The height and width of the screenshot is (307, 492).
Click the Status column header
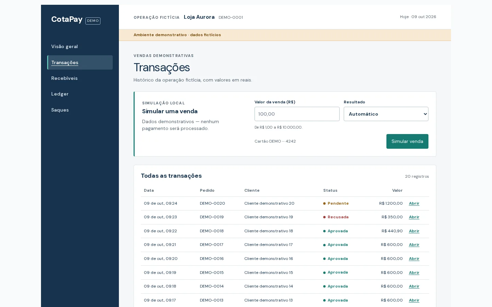tap(330, 190)
